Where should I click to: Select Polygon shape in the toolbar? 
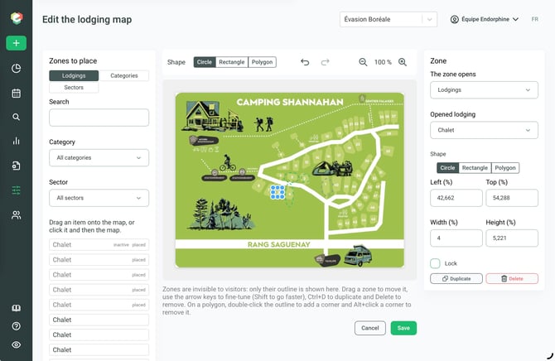(x=262, y=62)
